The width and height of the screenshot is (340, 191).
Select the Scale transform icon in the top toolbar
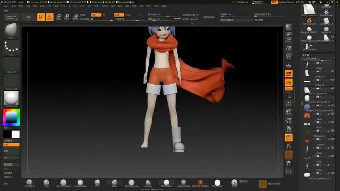tap(66, 17)
